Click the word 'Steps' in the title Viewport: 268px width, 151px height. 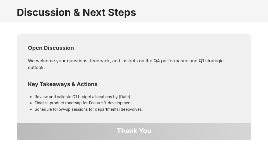coord(122,12)
